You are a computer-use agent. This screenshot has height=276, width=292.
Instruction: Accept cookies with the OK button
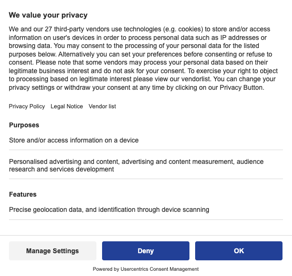(239, 251)
